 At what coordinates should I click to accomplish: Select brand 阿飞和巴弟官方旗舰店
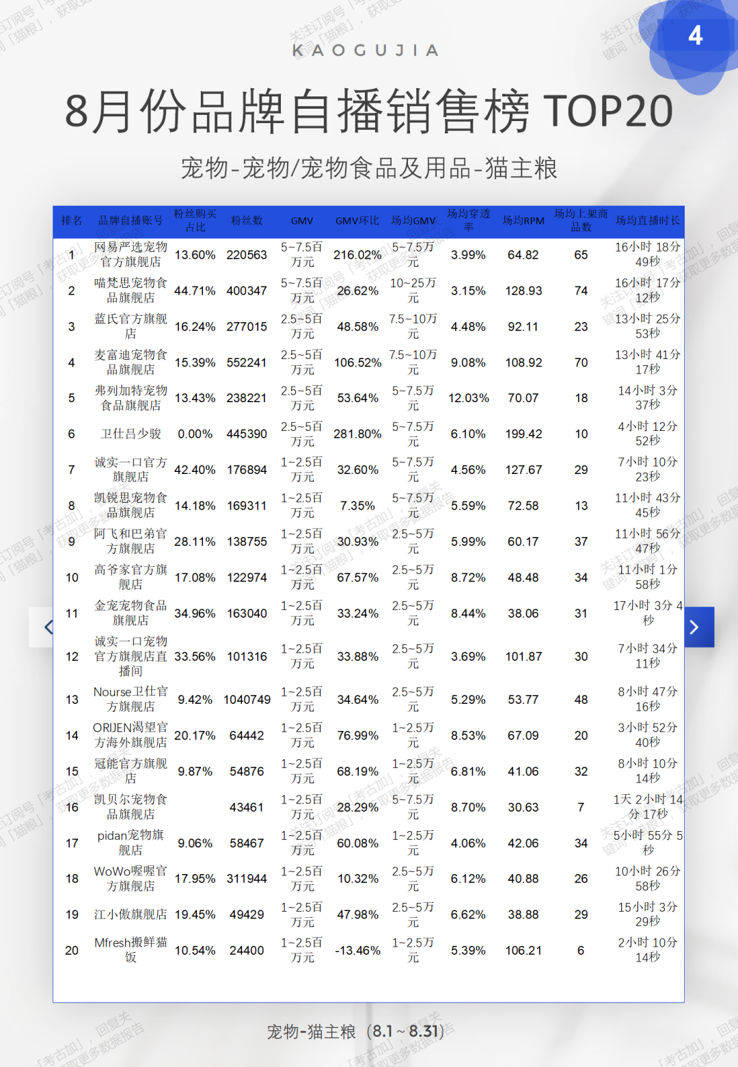[x=131, y=542]
